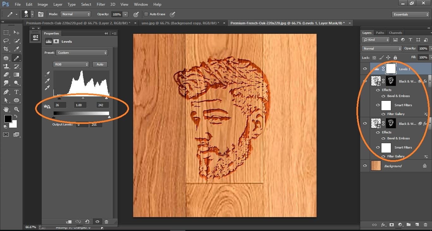Switch to the Channels tab

(x=395, y=33)
